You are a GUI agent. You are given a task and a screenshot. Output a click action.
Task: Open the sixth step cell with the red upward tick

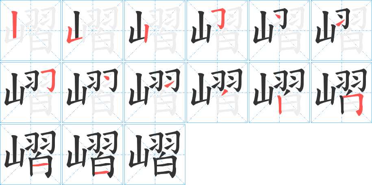point(342,30)
